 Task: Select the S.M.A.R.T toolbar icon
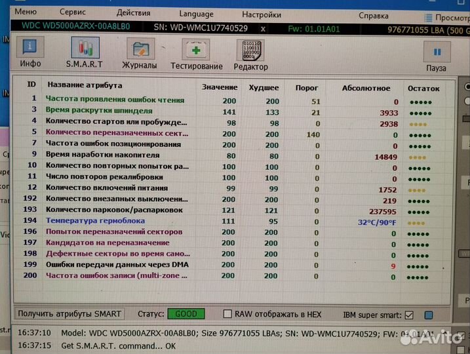pyautogui.click(x=83, y=52)
